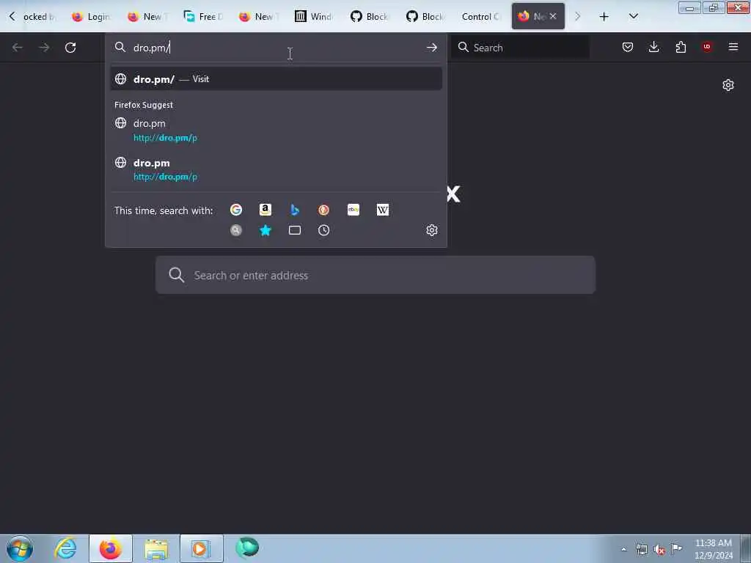Open the green round taskbar application
Viewport: 751px width, 563px height.
(247, 548)
